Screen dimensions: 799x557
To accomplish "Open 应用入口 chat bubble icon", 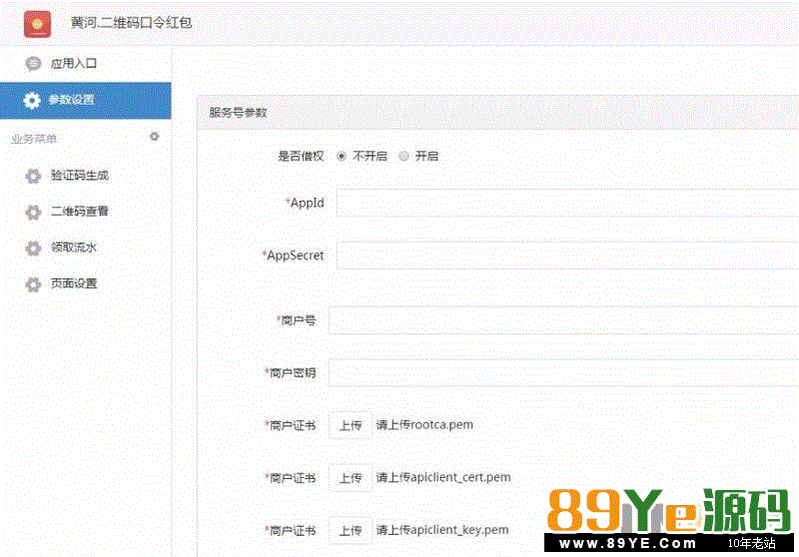I will tap(33, 64).
